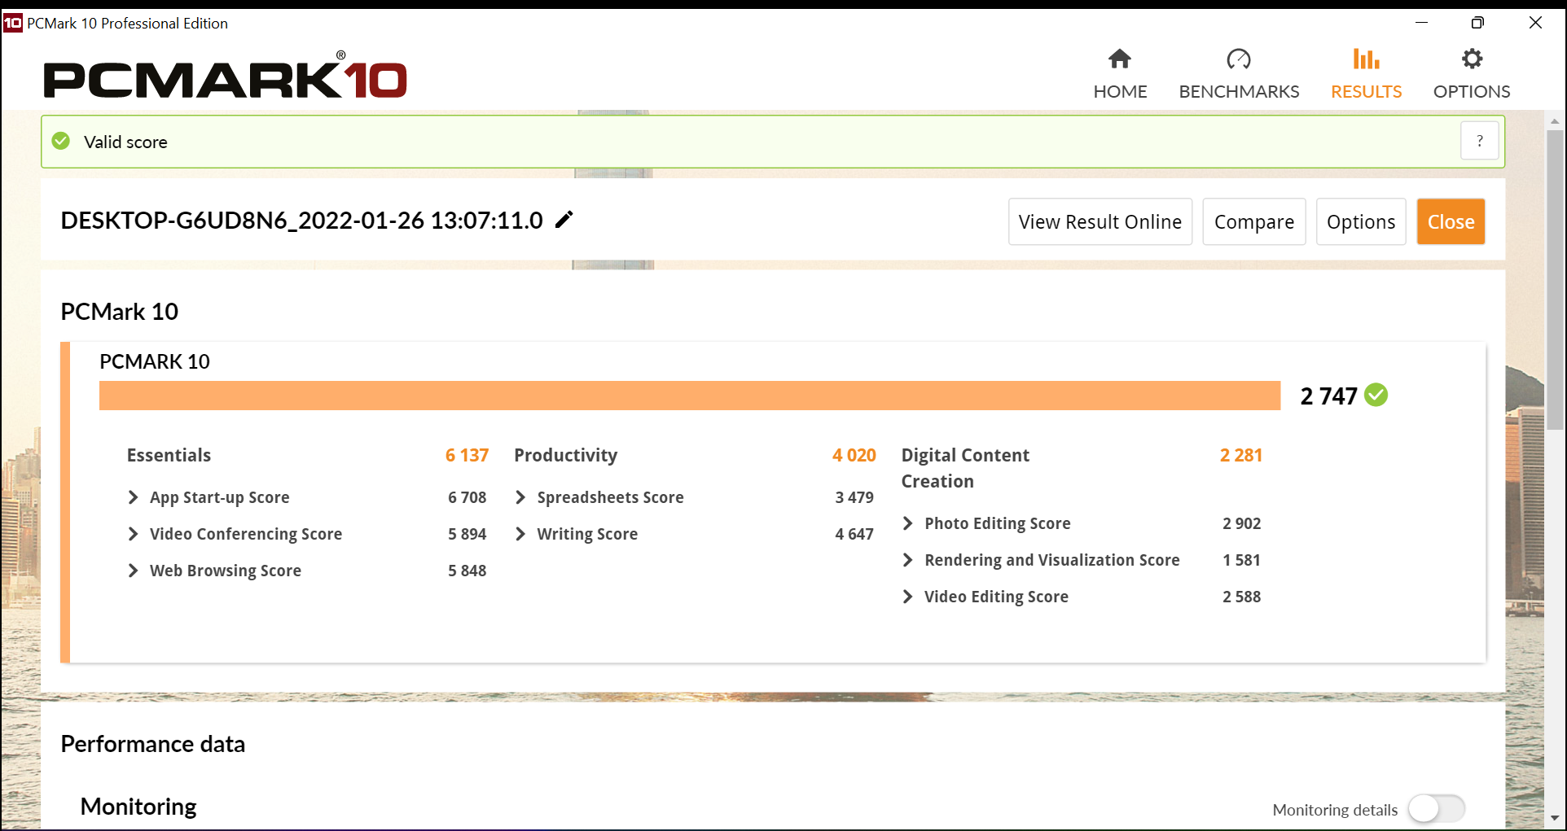Expand Video Conferencing Score details
Screen dimensions: 1567x831
tap(134, 534)
